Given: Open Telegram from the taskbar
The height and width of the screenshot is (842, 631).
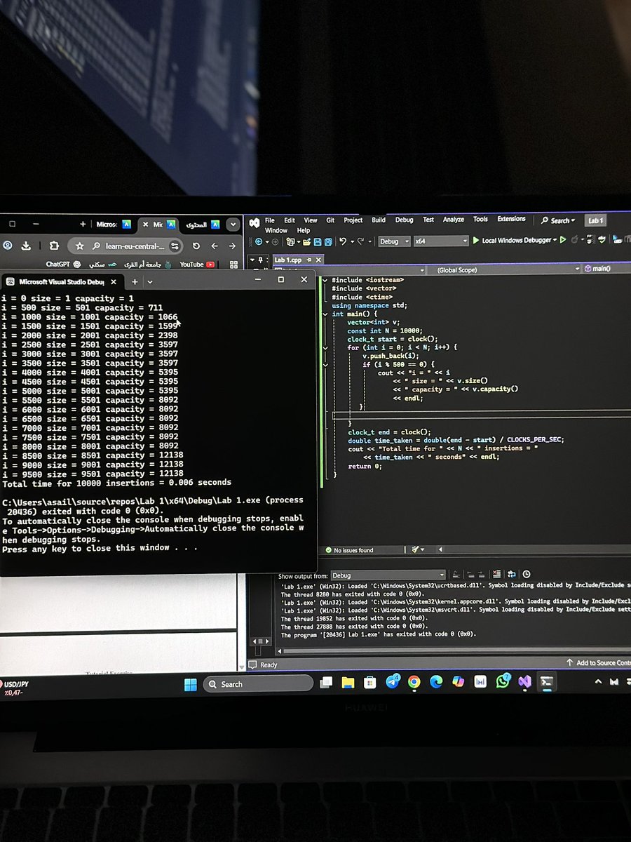Looking at the screenshot, I should click(x=393, y=682).
